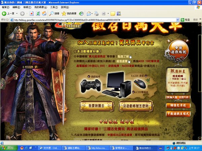
Task: Expand the Edit button dropdown arrow
Action: coord(108,13)
